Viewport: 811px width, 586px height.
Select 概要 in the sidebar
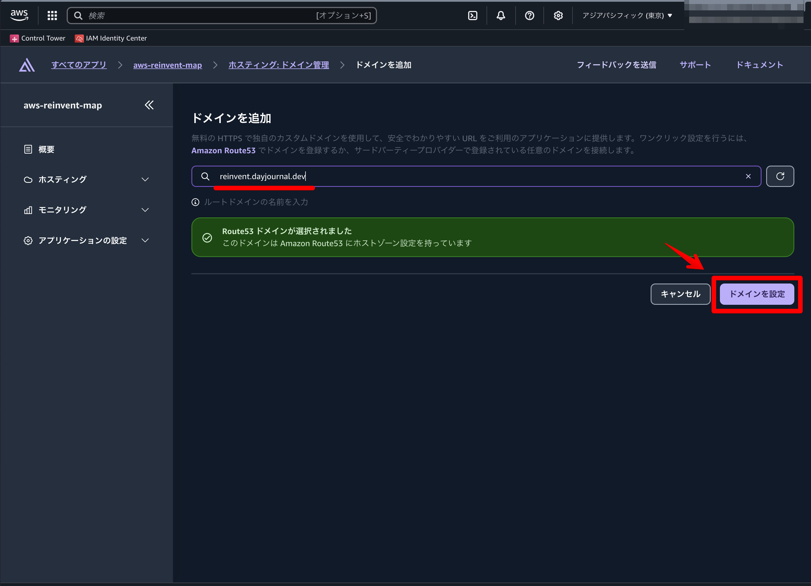pyautogui.click(x=47, y=149)
